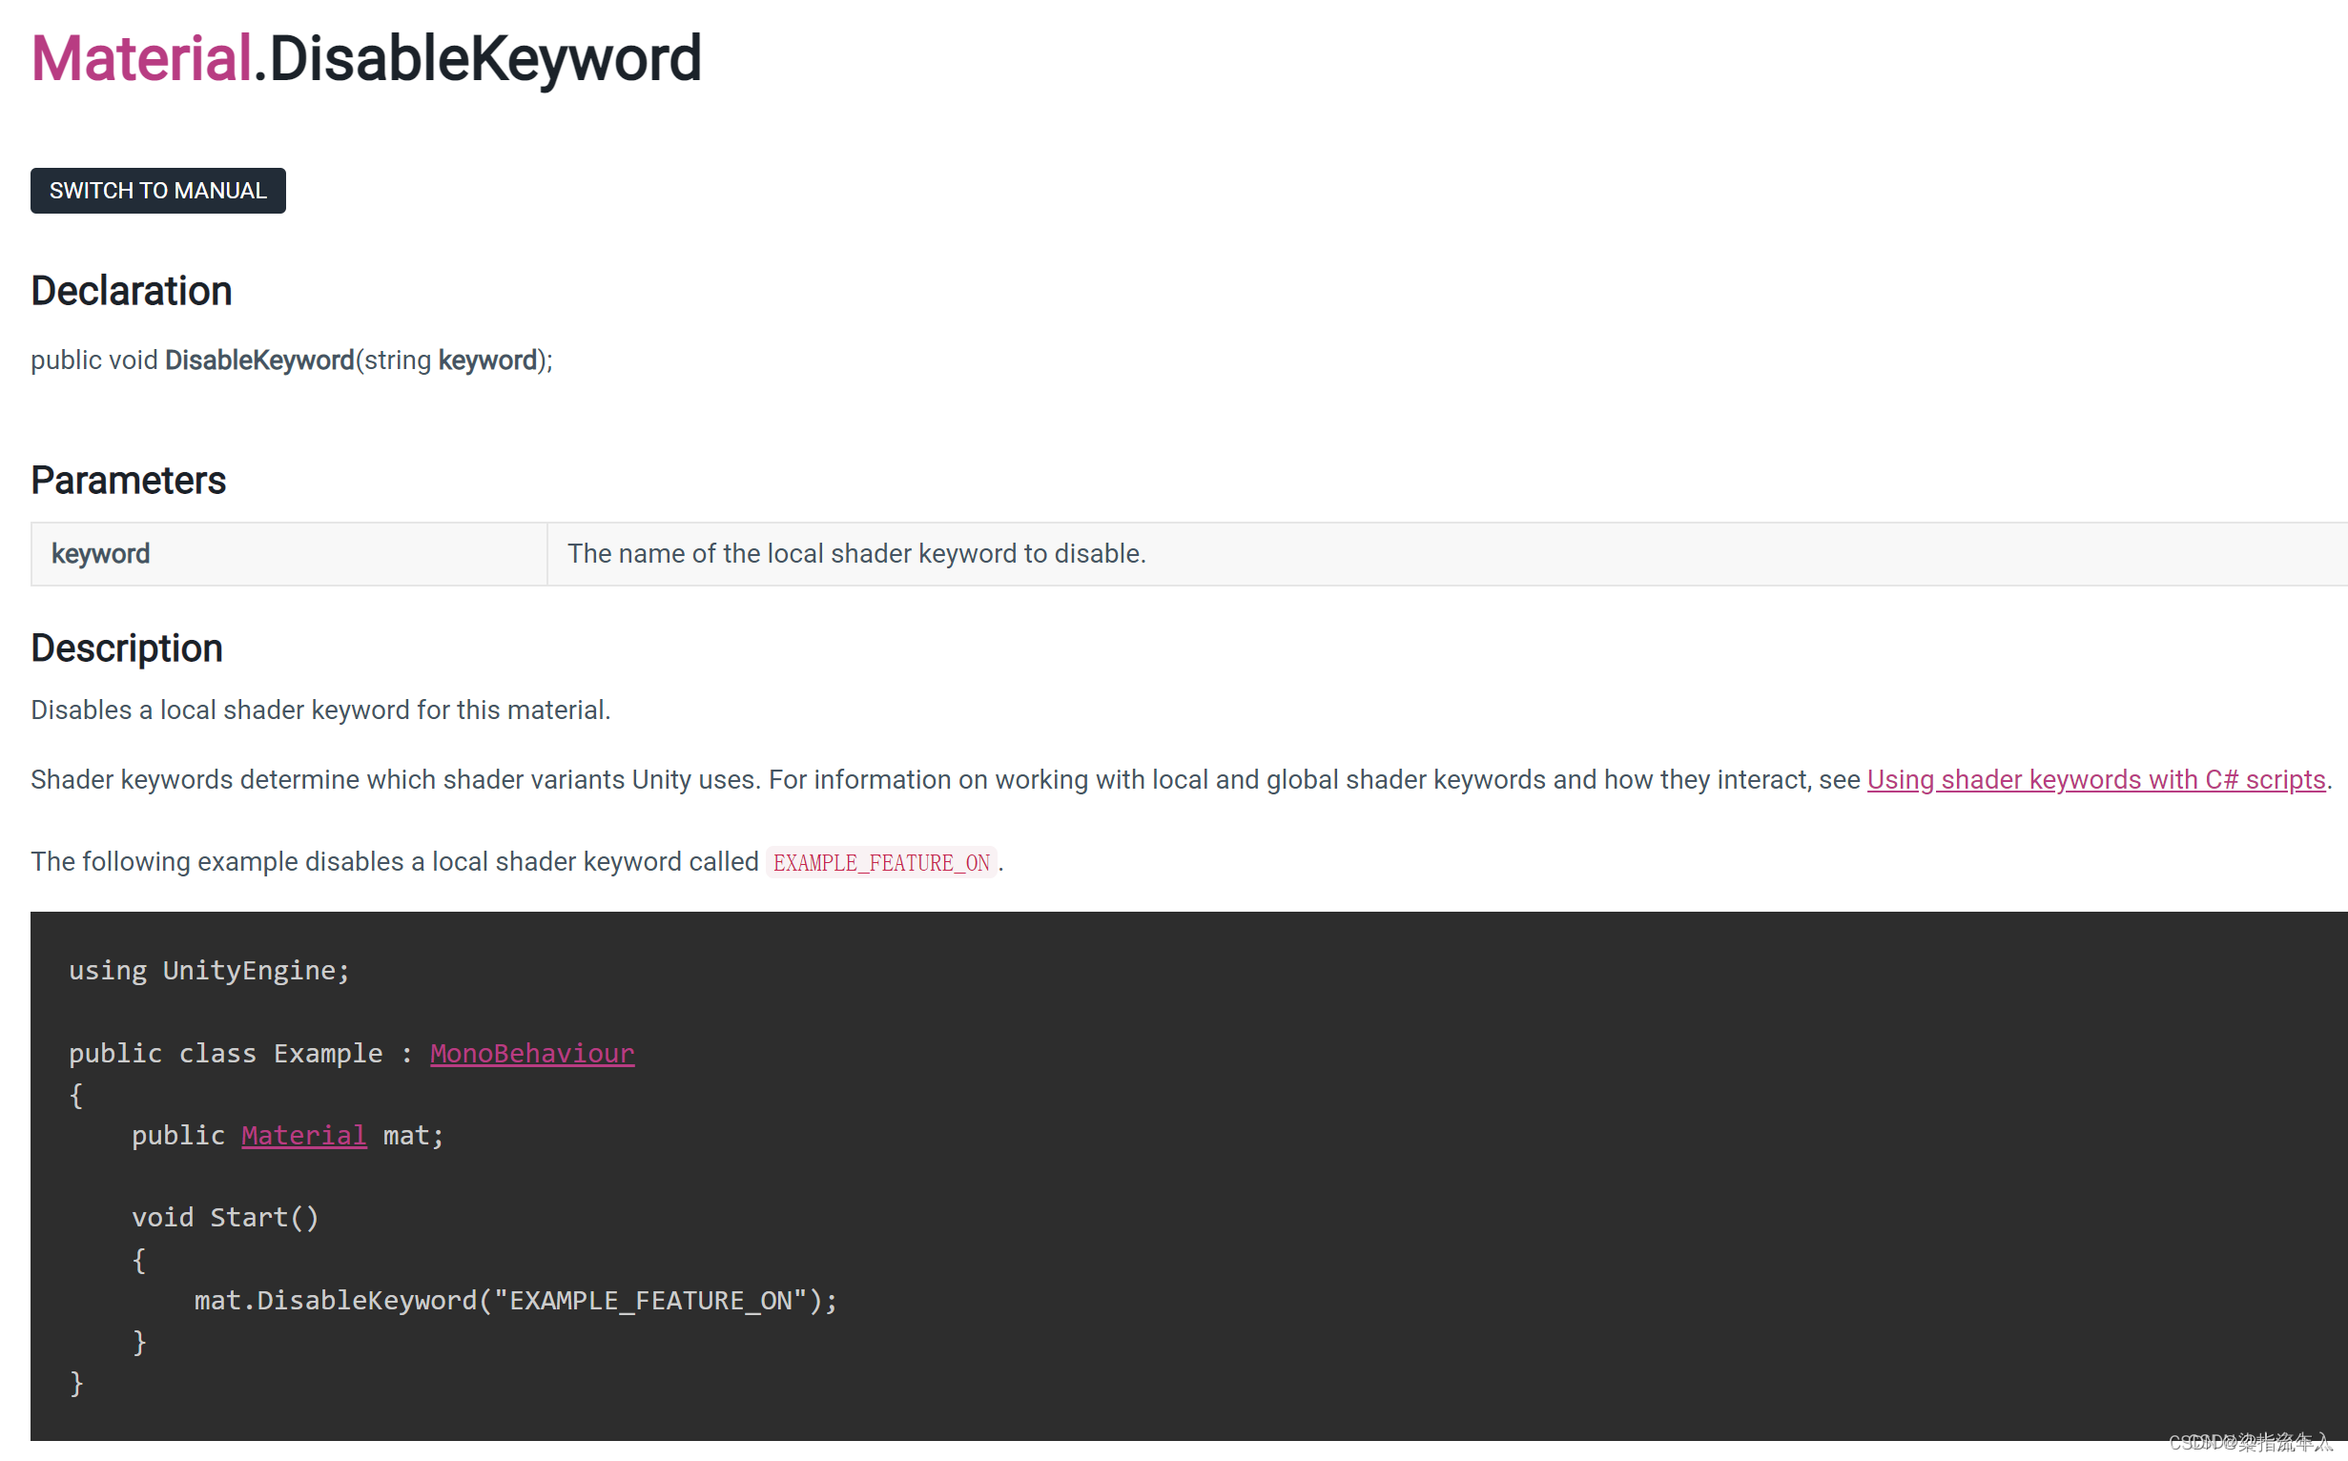Click the EXAMPLE_FEATURE_ON keyword label
The width and height of the screenshot is (2348, 1461).
pyautogui.click(x=884, y=860)
